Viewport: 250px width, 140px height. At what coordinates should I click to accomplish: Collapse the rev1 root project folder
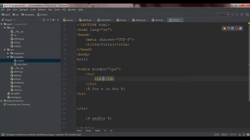coord(2,24)
